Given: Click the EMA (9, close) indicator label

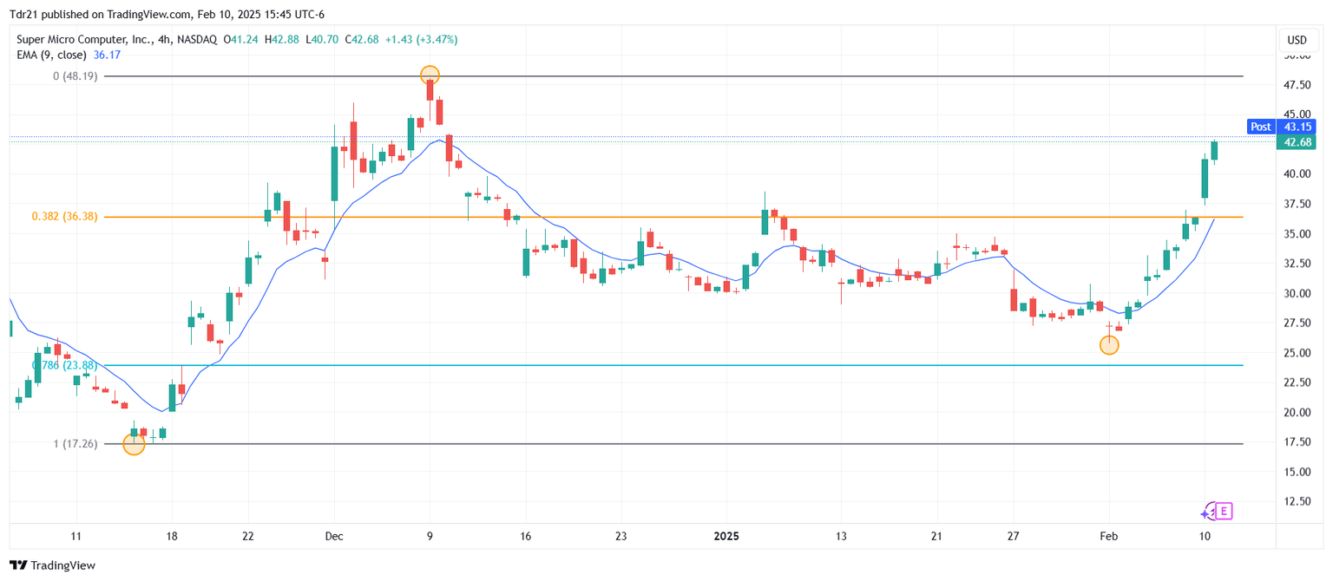Looking at the screenshot, I should coord(52,55).
